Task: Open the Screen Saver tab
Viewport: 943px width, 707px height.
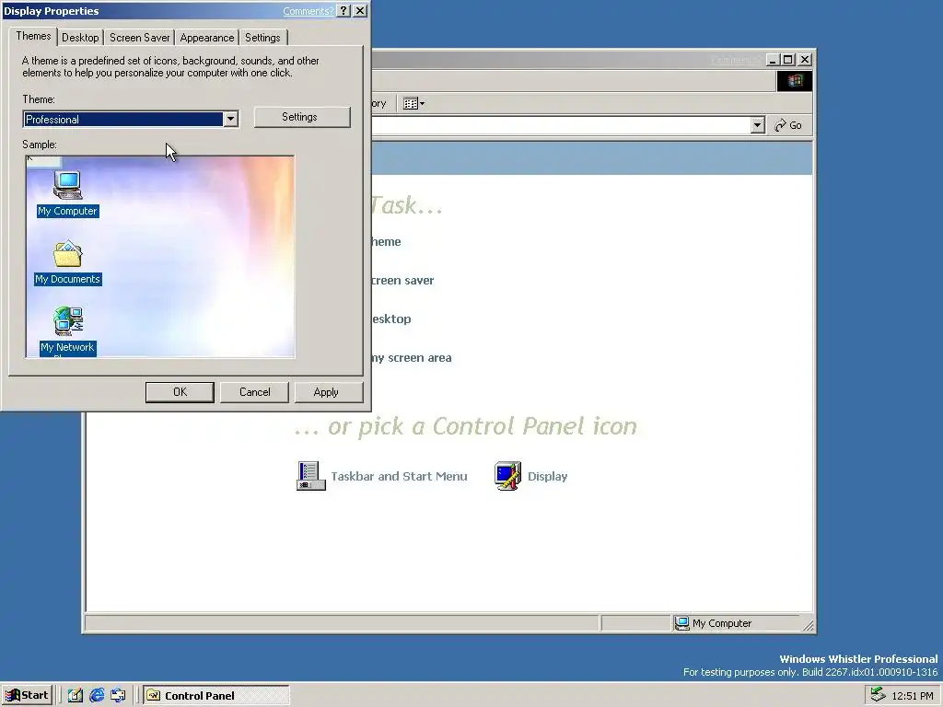Action: click(140, 37)
